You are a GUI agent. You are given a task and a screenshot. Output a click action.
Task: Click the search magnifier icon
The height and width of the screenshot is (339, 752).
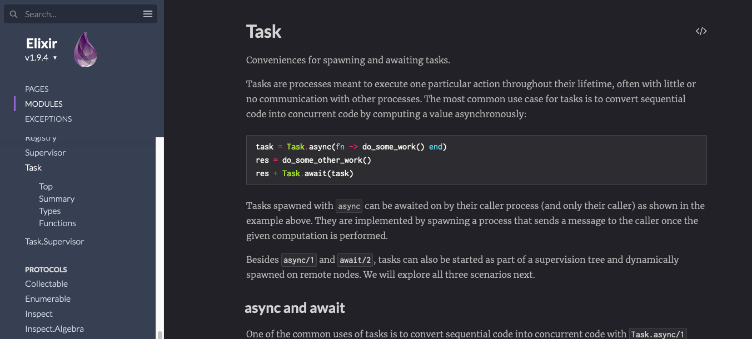(x=14, y=14)
